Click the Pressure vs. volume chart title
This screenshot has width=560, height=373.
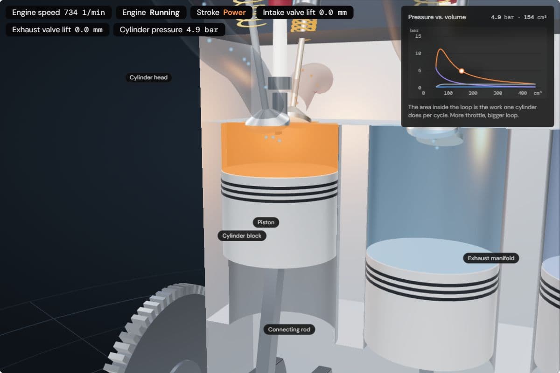(437, 17)
